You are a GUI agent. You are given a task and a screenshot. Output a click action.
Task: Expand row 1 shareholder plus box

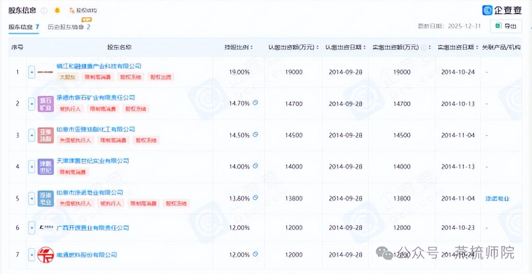[x=32, y=72]
